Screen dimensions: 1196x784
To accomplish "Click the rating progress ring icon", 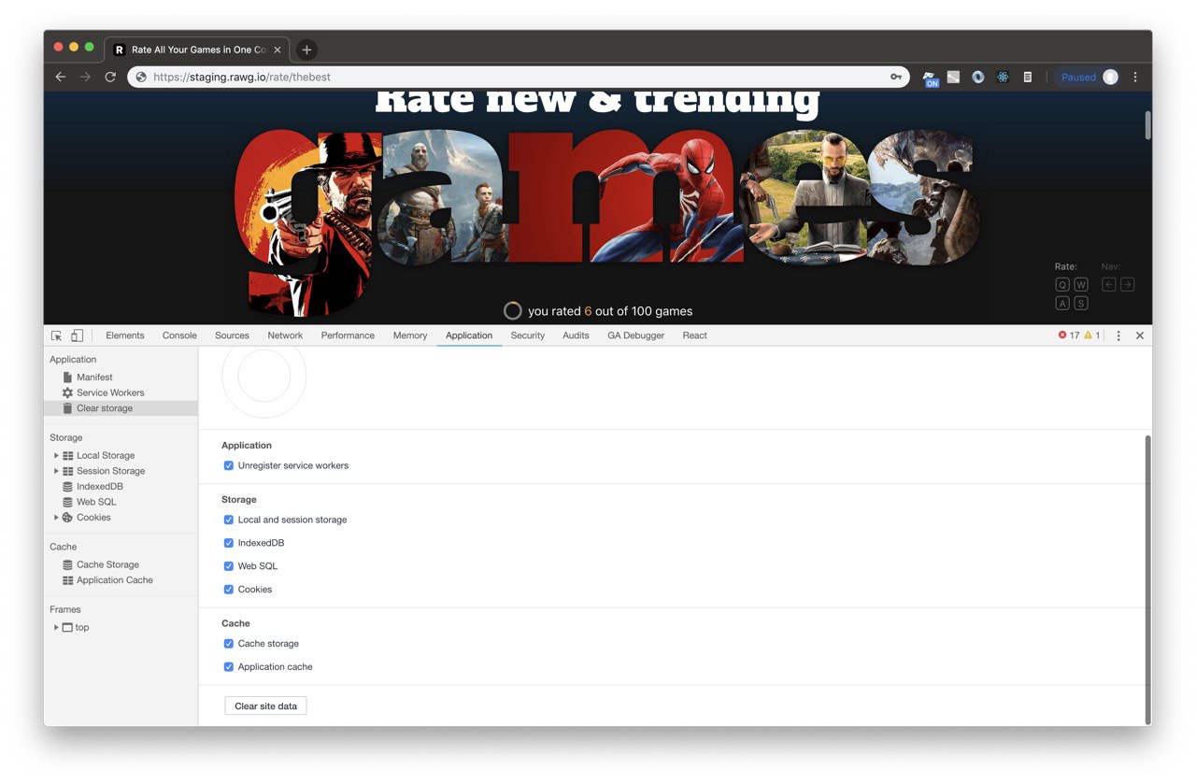I will 513,311.
